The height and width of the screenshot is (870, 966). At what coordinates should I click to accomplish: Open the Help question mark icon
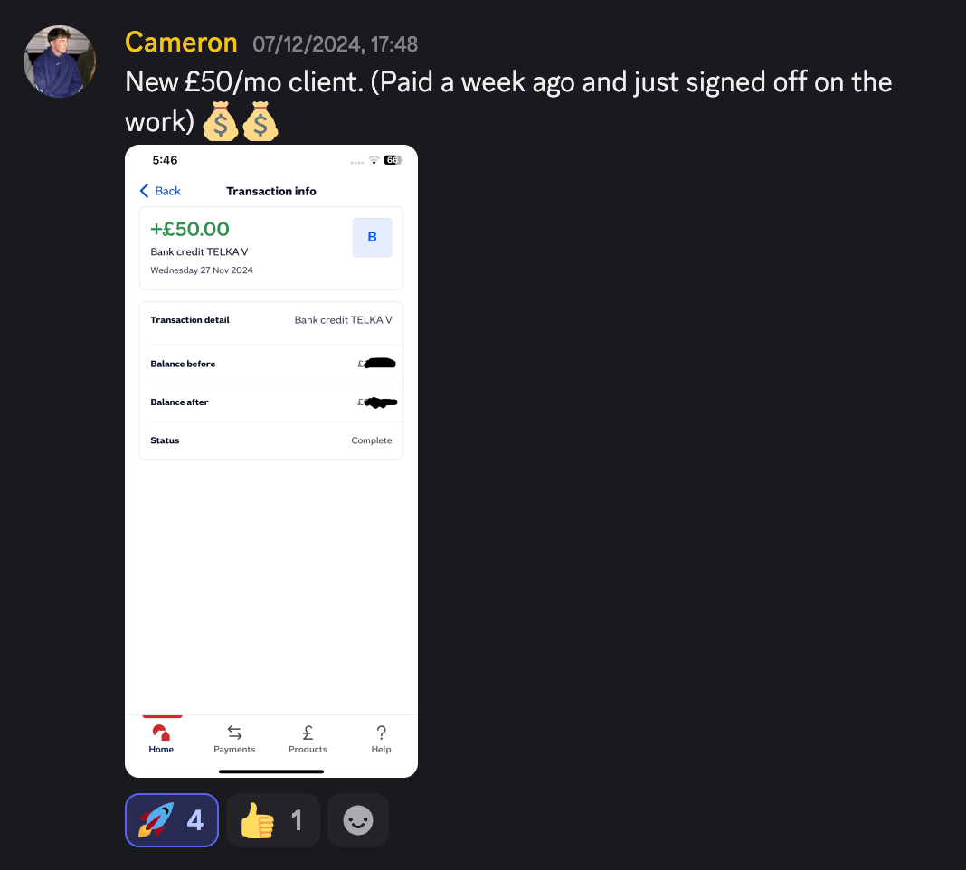[382, 733]
